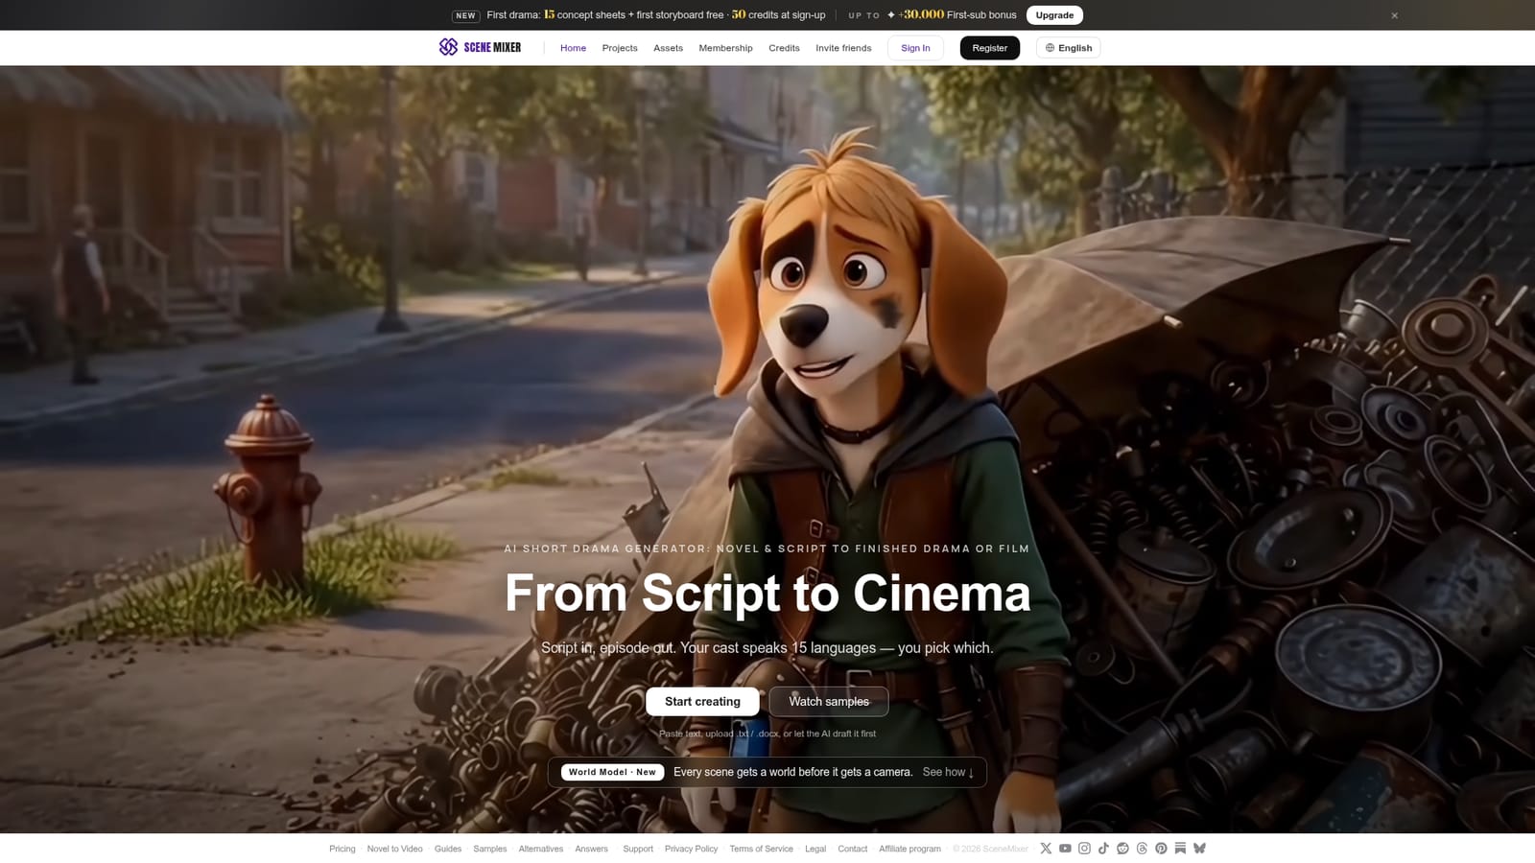Open the TikTok icon in footer
Viewport: 1535px width, 863px height.
coord(1103,849)
